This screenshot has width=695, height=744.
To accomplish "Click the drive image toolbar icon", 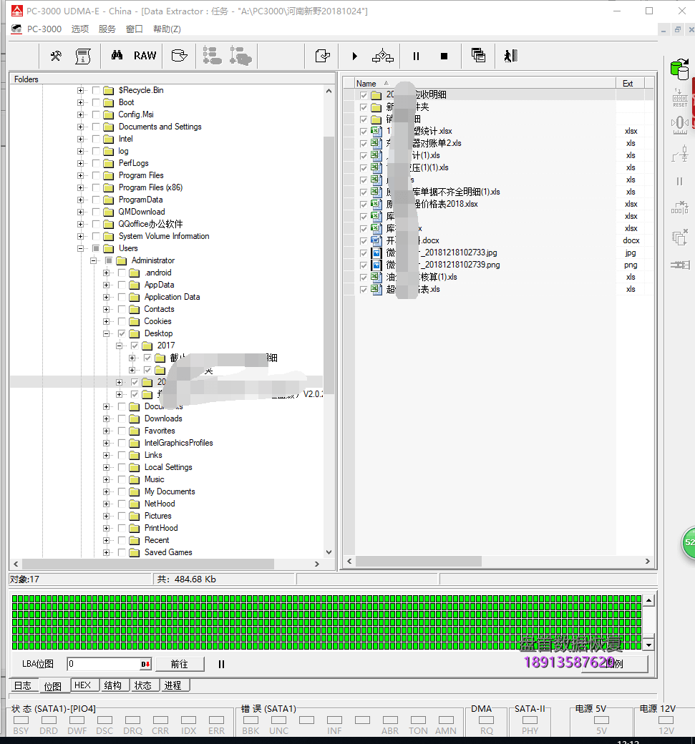I will coord(179,56).
